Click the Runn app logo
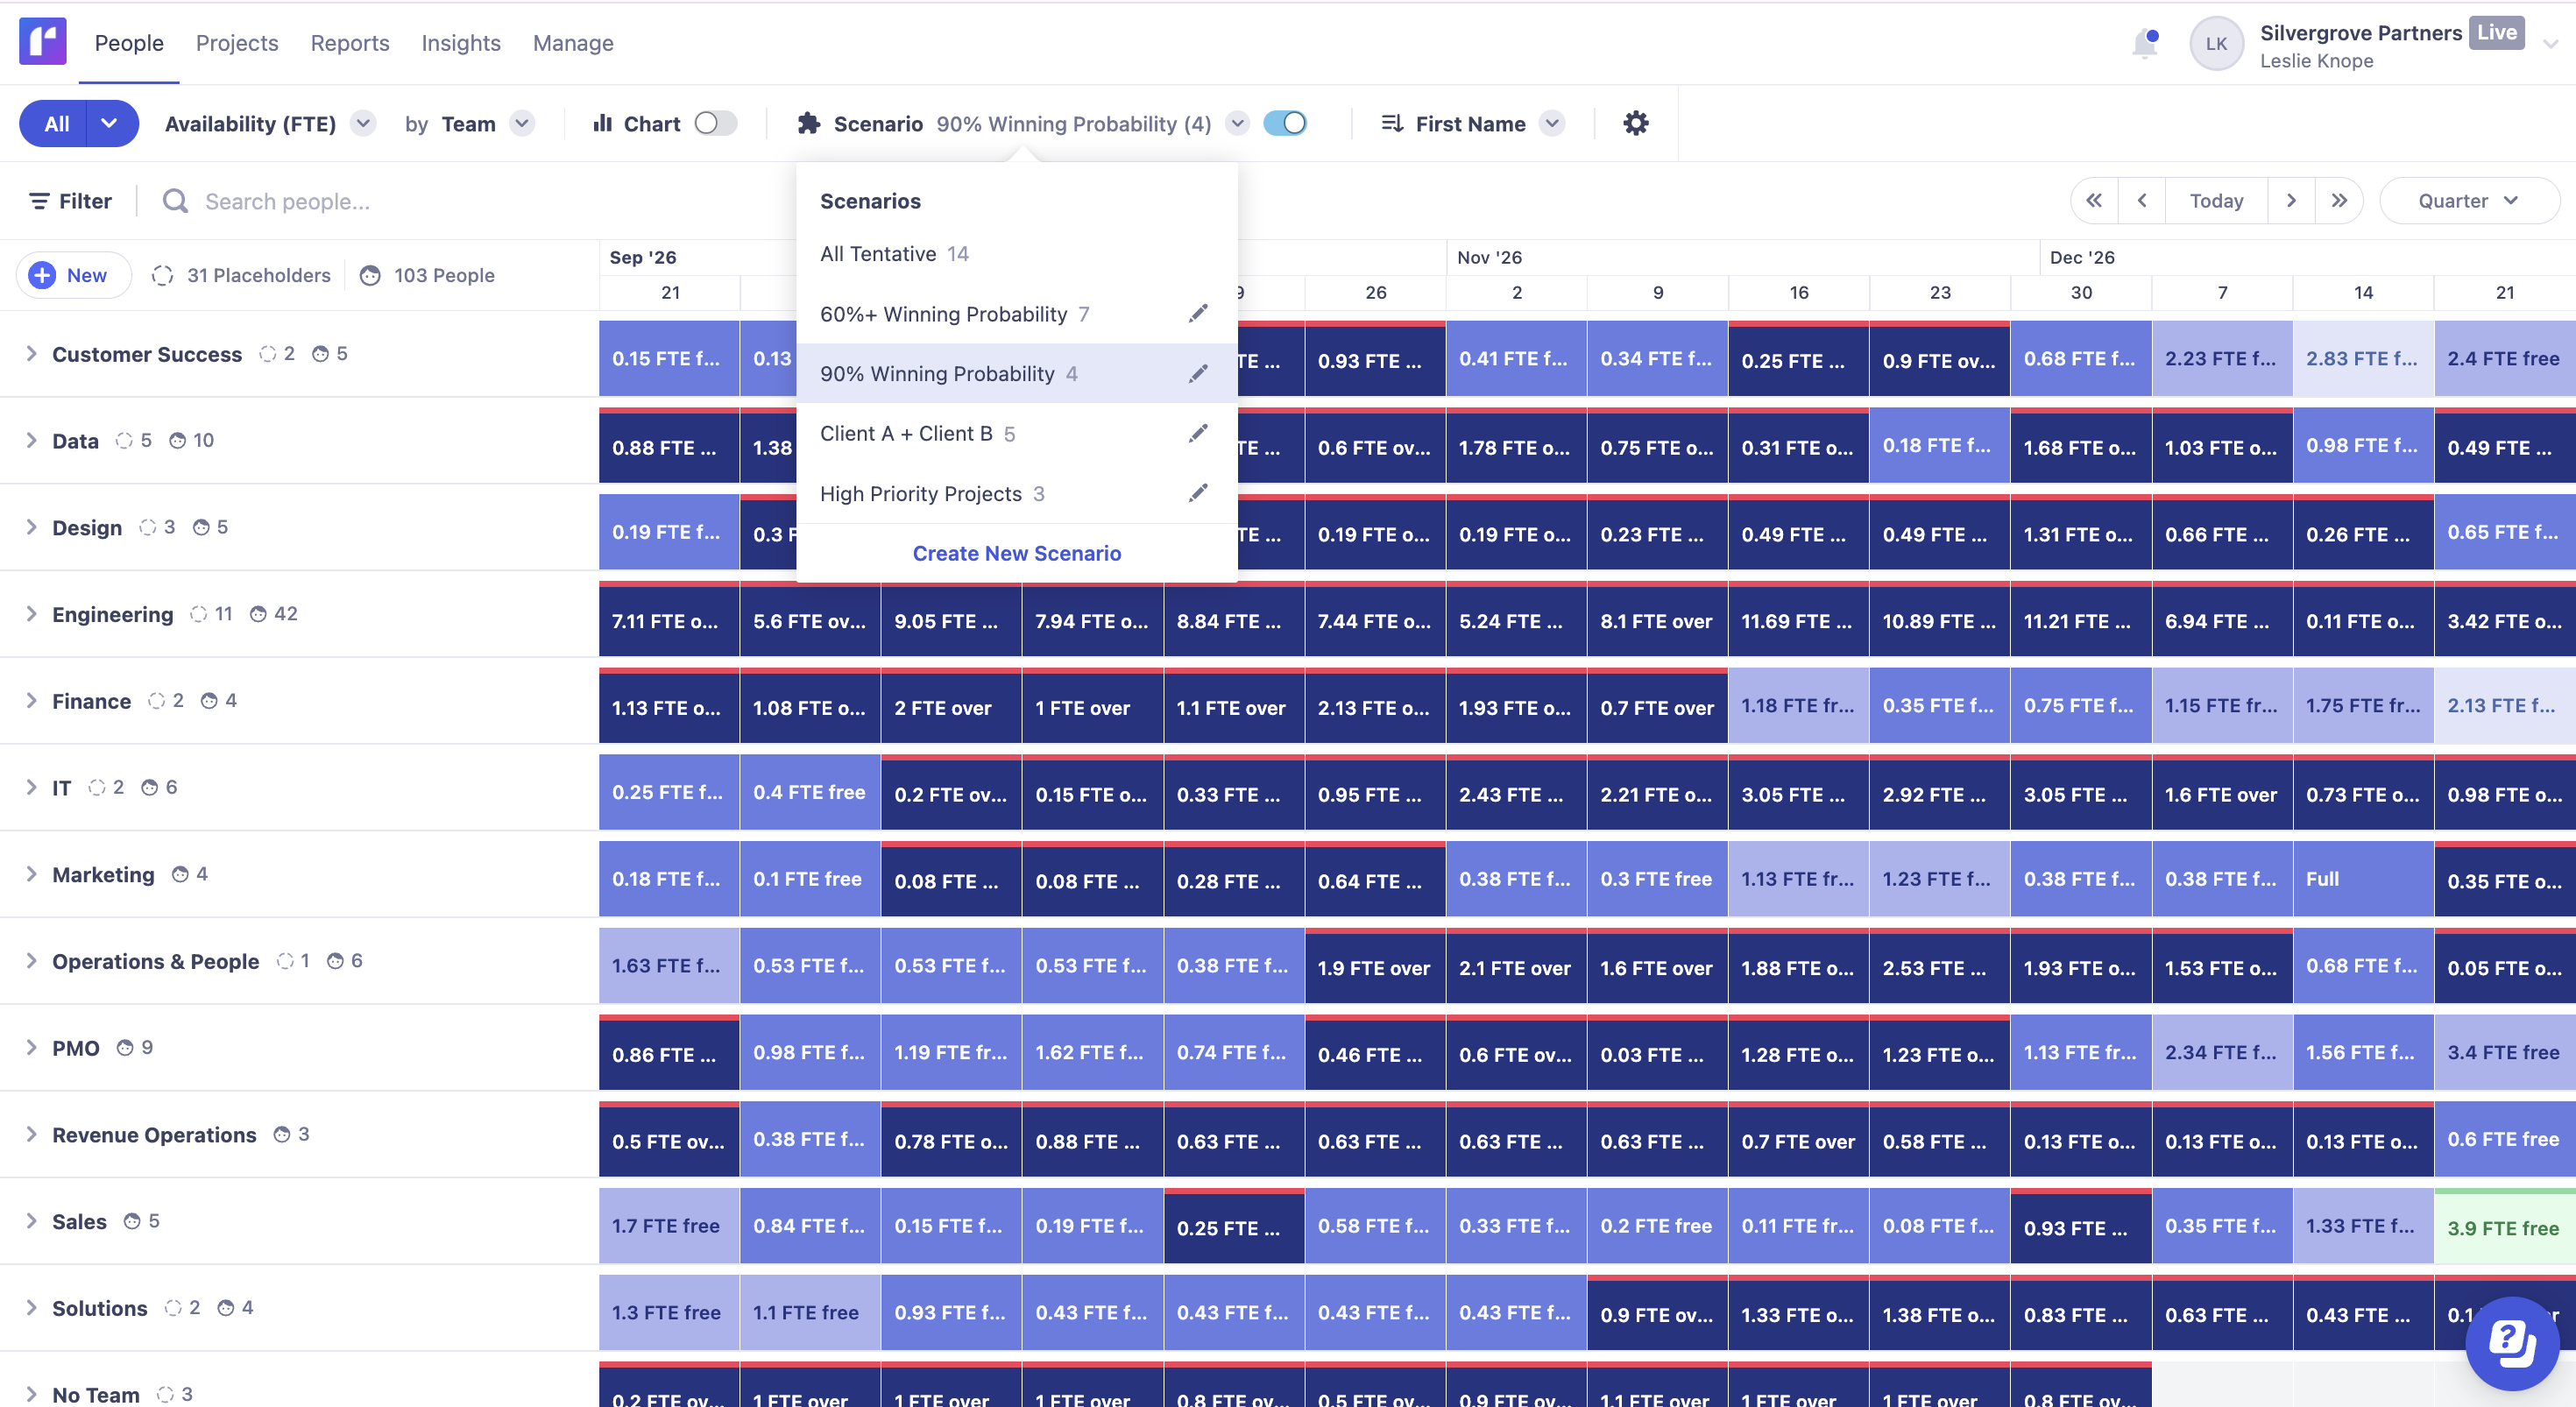 [42, 42]
